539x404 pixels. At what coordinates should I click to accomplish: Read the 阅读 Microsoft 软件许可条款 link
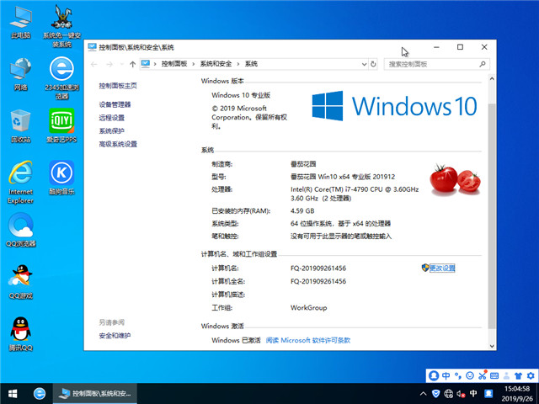pyautogui.click(x=308, y=340)
